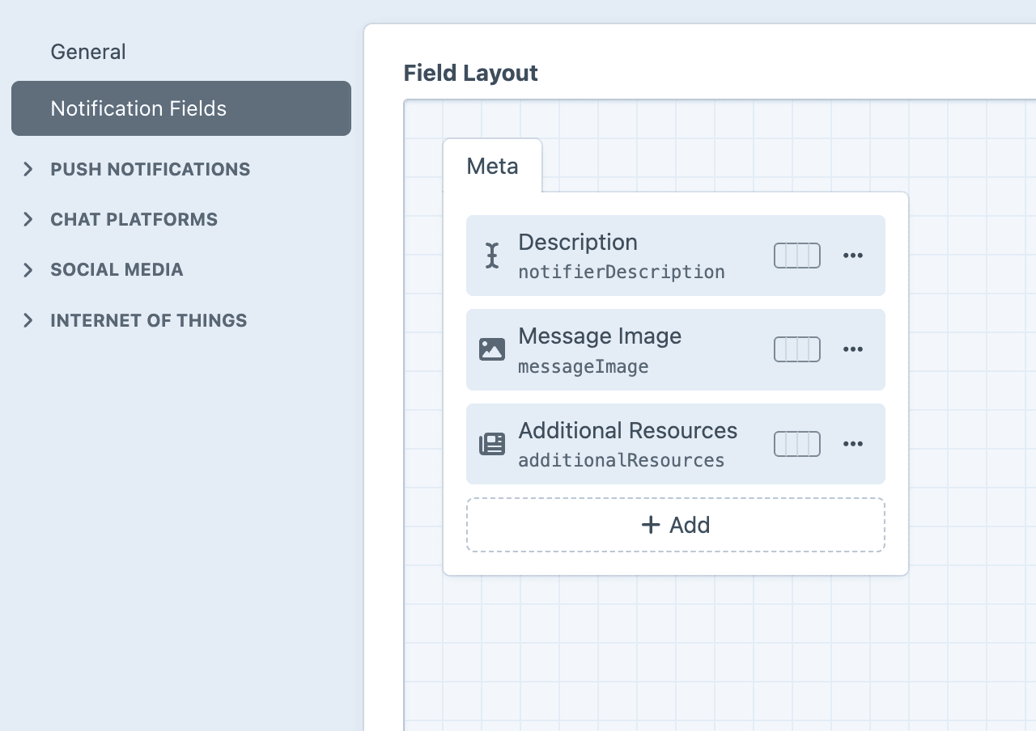
Task: Open the Description field actions menu
Action: [x=853, y=256]
